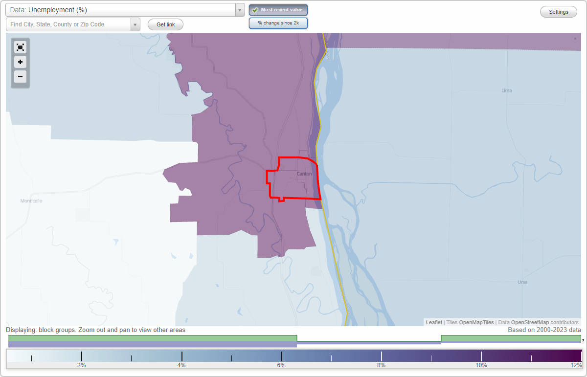Click the Get link button
587x377 pixels.
165,24
